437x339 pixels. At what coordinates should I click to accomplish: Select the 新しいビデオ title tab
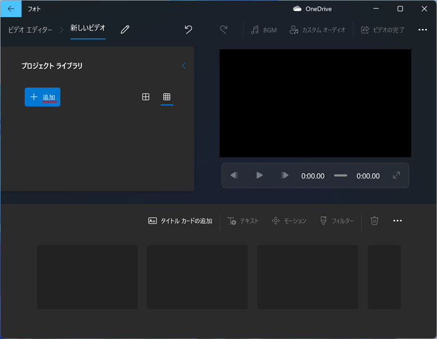tap(88, 28)
